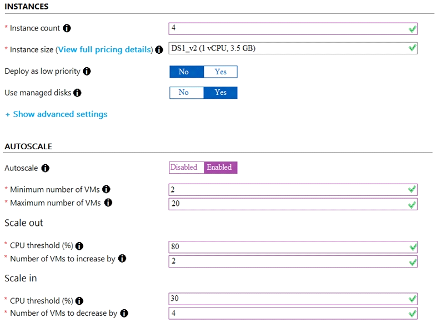441x323 pixels.
Task: Edit Scale in CPU threshold value 30
Action: click(293, 299)
